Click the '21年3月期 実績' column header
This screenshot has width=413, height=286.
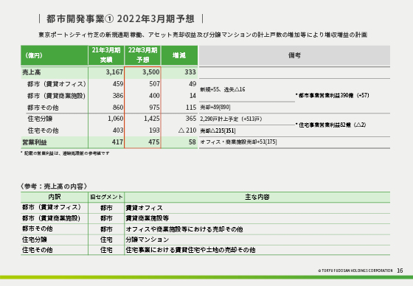click(106, 55)
